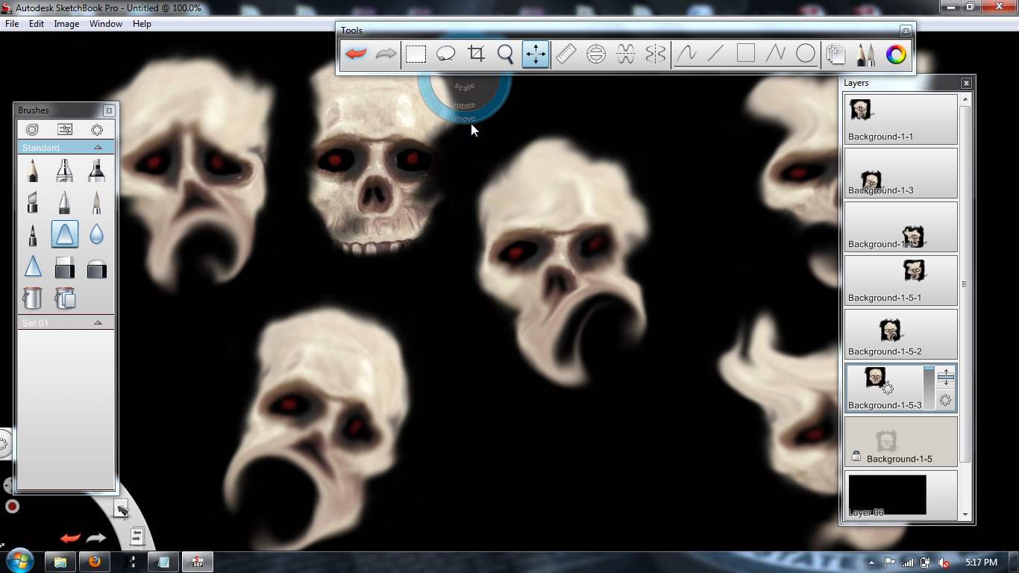Choose the Oval shape tool

[x=806, y=54]
